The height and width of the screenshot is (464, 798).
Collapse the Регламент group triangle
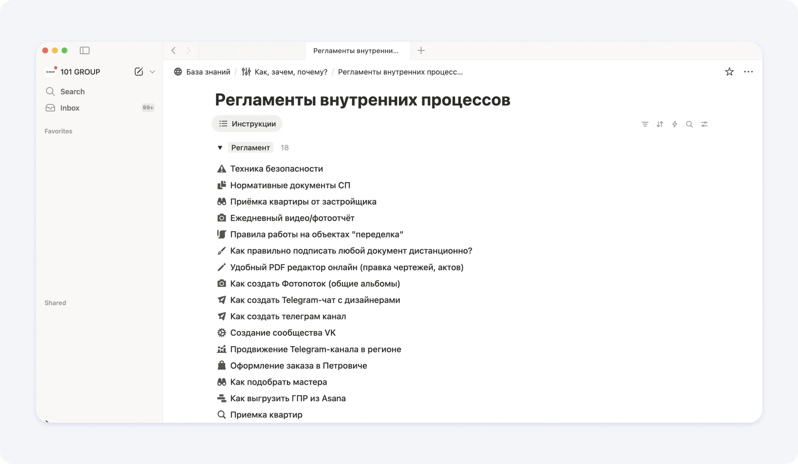coord(220,148)
